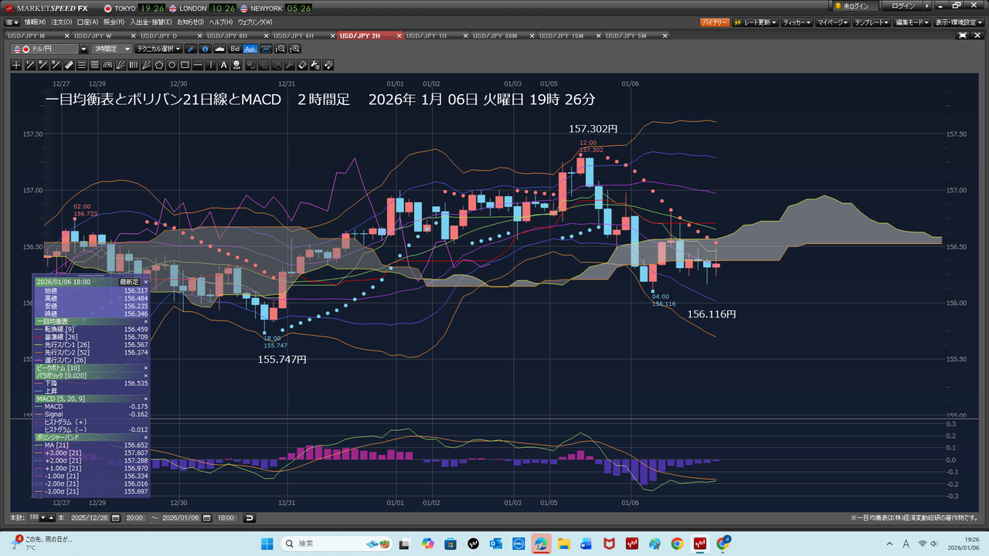The image size is (989, 556).
Task: Close the MACD [5, 20, 9] indicator
Action: [145, 398]
